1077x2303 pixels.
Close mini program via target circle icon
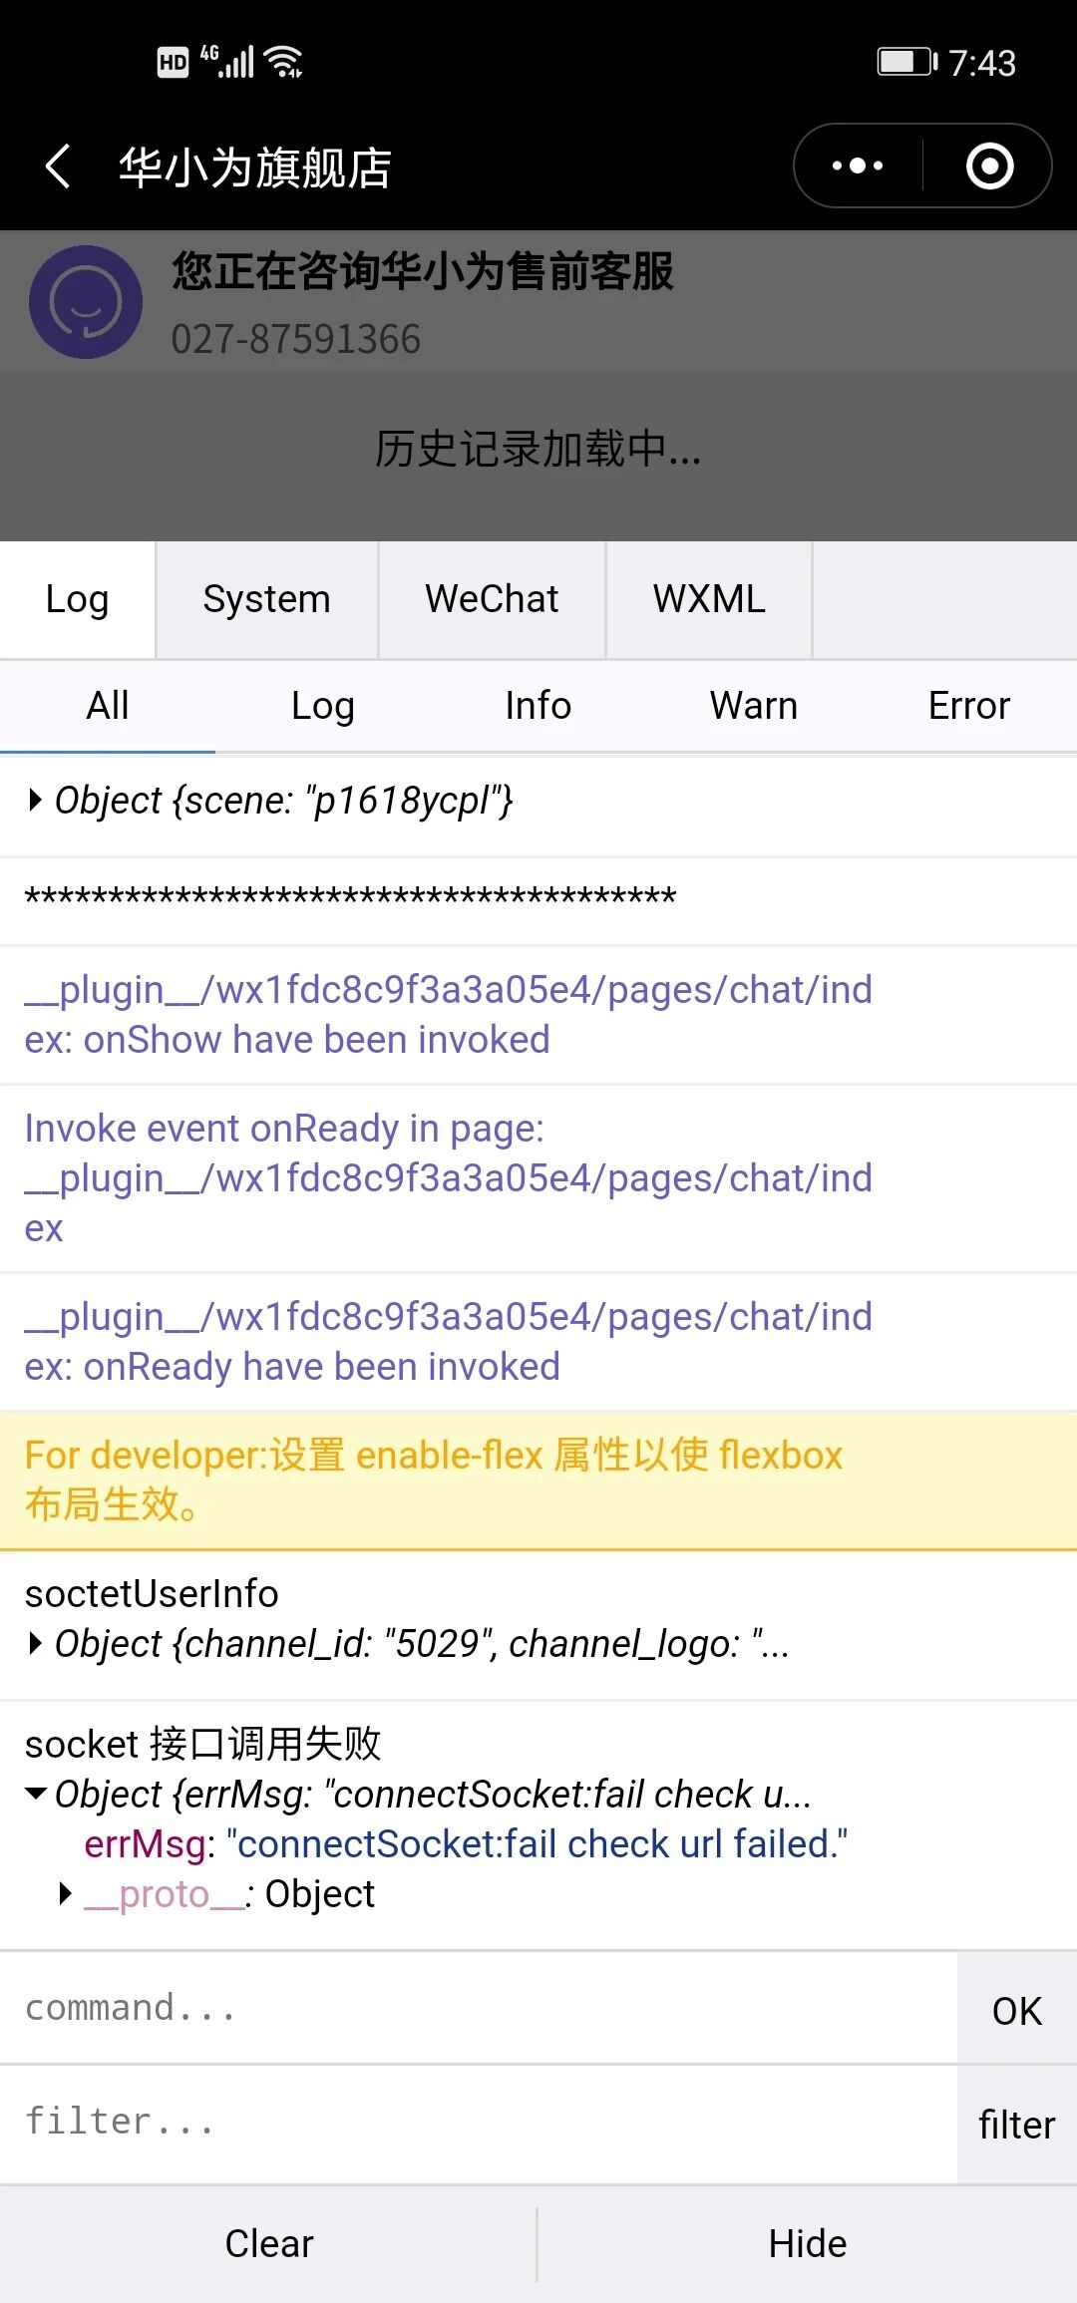tap(989, 165)
